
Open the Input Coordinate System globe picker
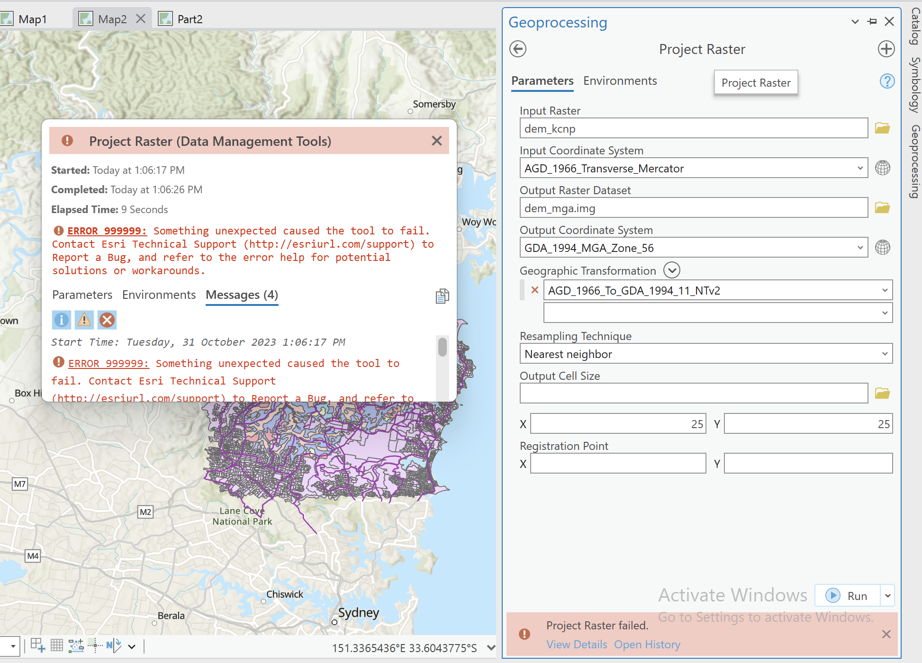tap(882, 168)
